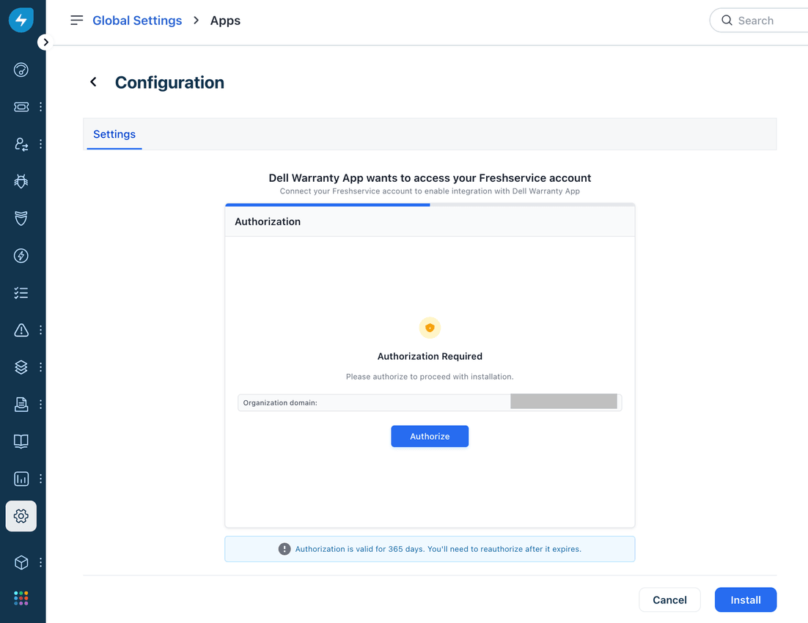Open the user management icon in the sidebar

coord(21,144)
